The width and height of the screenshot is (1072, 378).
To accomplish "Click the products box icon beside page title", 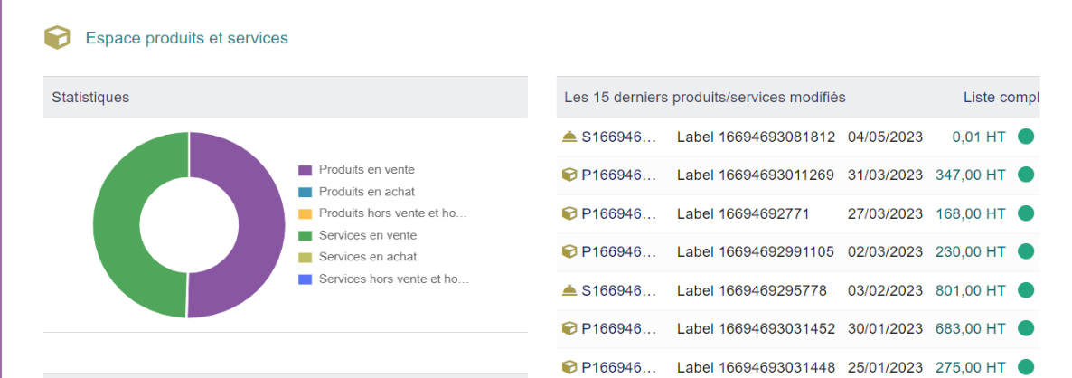I will click(58, 38).
